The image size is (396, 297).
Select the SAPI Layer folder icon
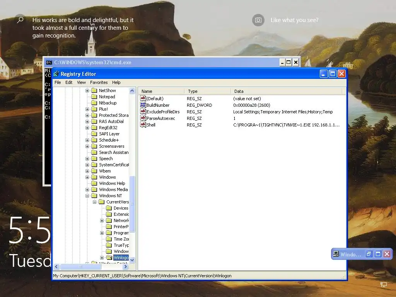point(94,134)
